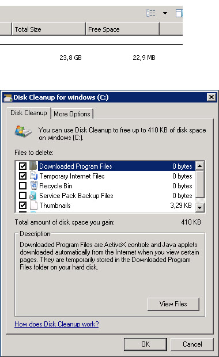
Task: Select the Recycle Bin list entry
Action: 105,185
